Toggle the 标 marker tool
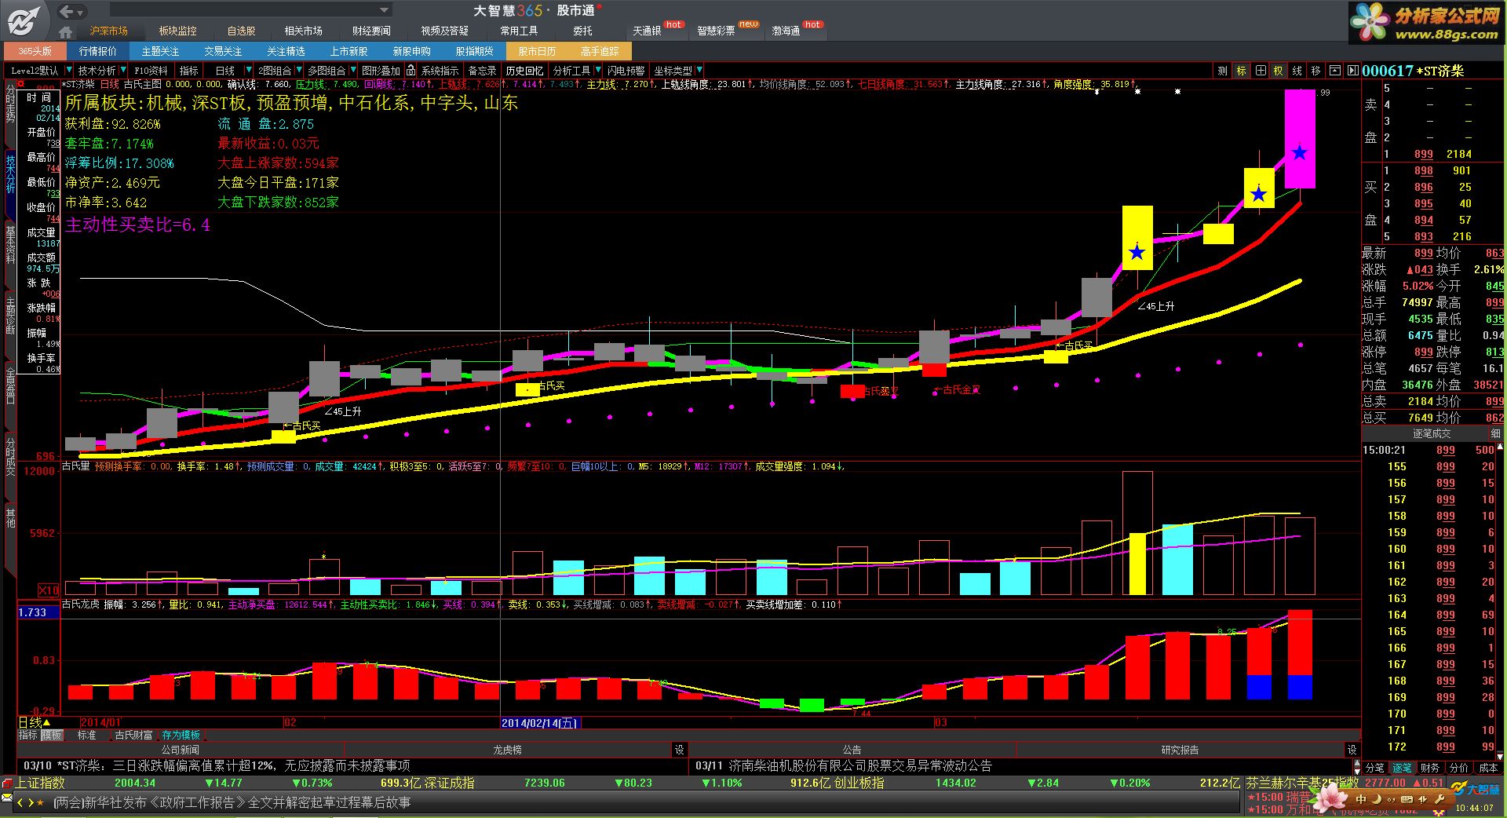The width and height of the screenshot is (1507, 818). coord(1241,71)
